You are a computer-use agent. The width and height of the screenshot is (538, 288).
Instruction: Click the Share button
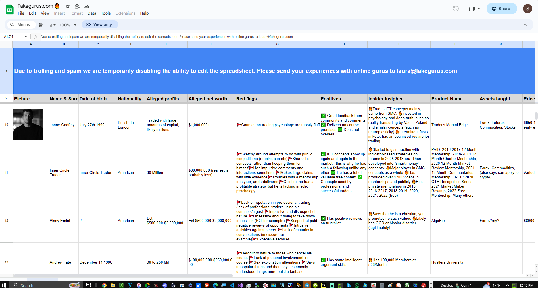[x=502, y=9]
